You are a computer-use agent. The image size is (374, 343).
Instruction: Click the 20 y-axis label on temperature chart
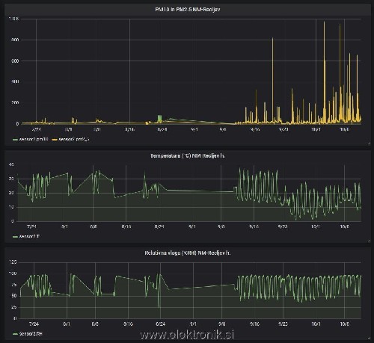click(11, 193)
